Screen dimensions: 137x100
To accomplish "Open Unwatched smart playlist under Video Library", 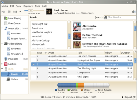I will 17,54.
